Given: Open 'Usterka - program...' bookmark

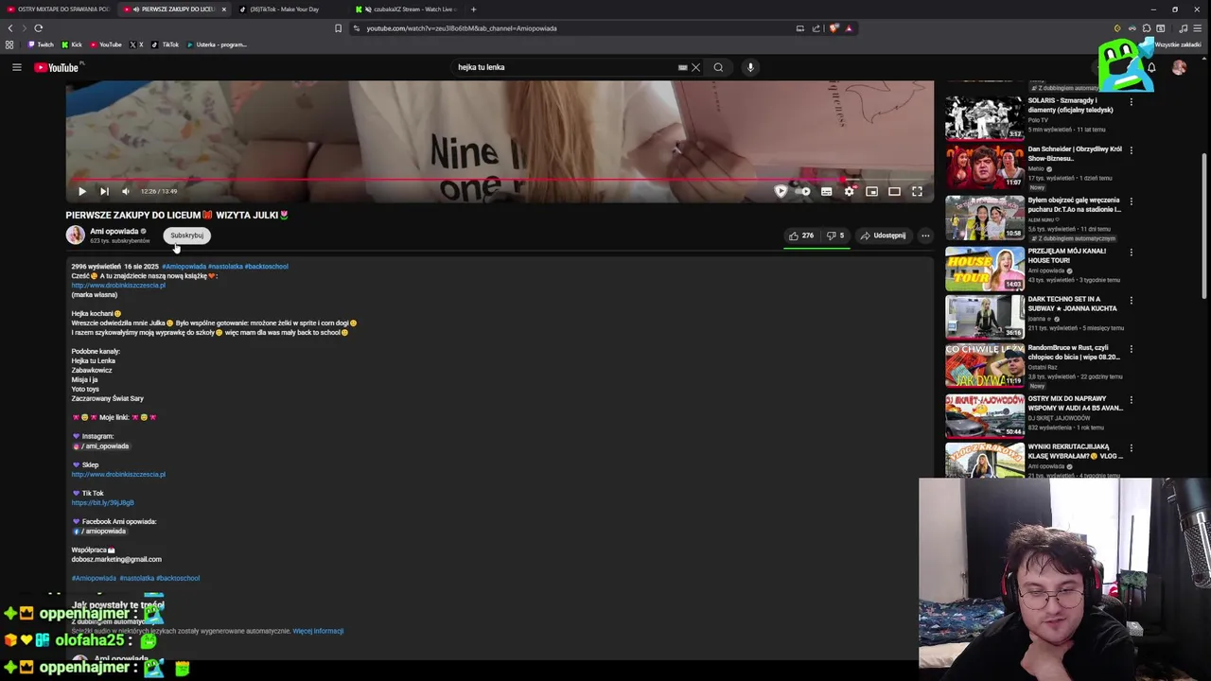Looking at the screenshot, I should point(217,44).
